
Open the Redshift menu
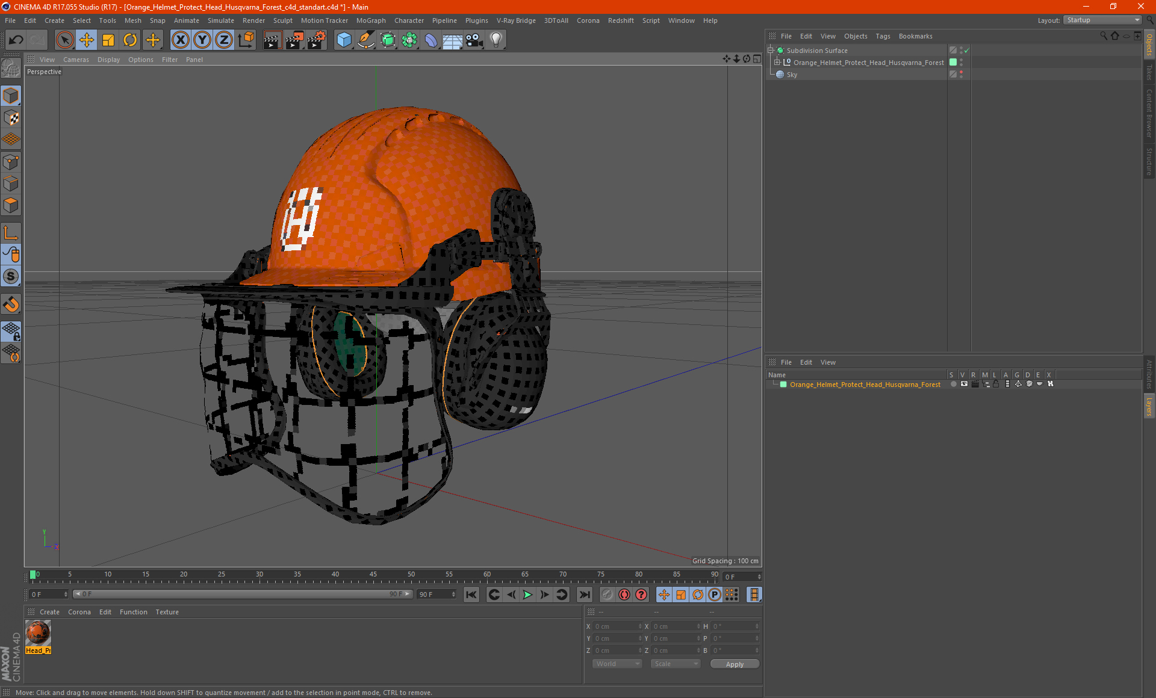pos(621,20)
